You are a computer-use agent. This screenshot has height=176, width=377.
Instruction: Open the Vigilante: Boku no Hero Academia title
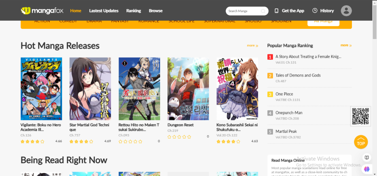coord(41,127)
